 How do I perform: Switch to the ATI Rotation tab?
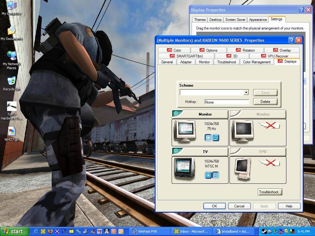pyautogui.click(x=245, y=50)
